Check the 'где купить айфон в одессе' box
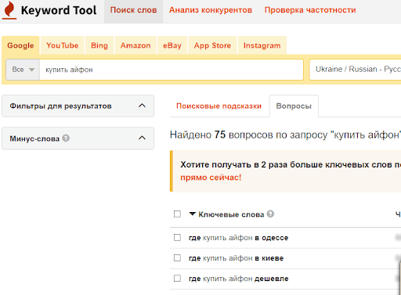This screenshot has height=295, width=401. click(177, 237)
